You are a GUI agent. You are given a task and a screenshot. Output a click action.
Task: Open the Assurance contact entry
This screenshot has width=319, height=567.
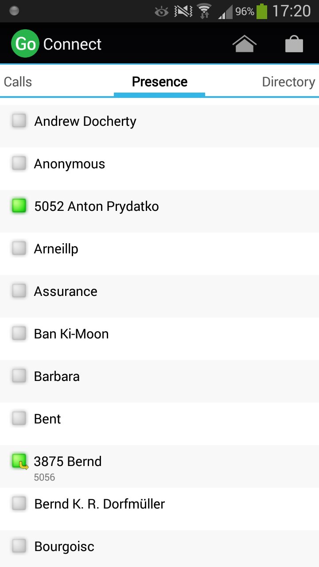coord(66,291)
